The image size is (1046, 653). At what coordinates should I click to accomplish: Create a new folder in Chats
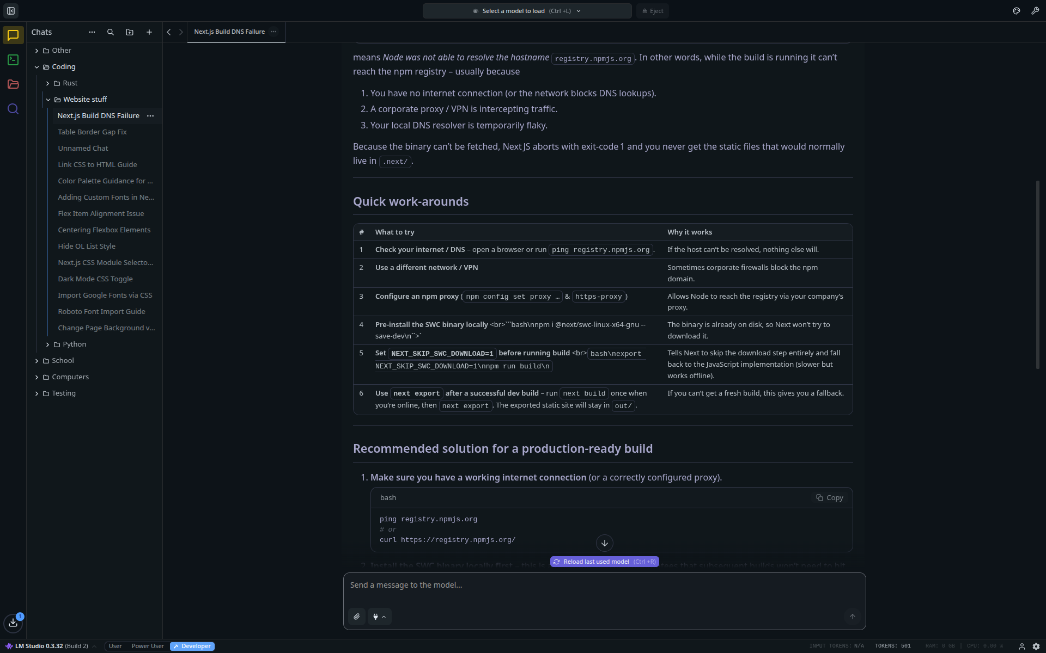pos(130,32)
